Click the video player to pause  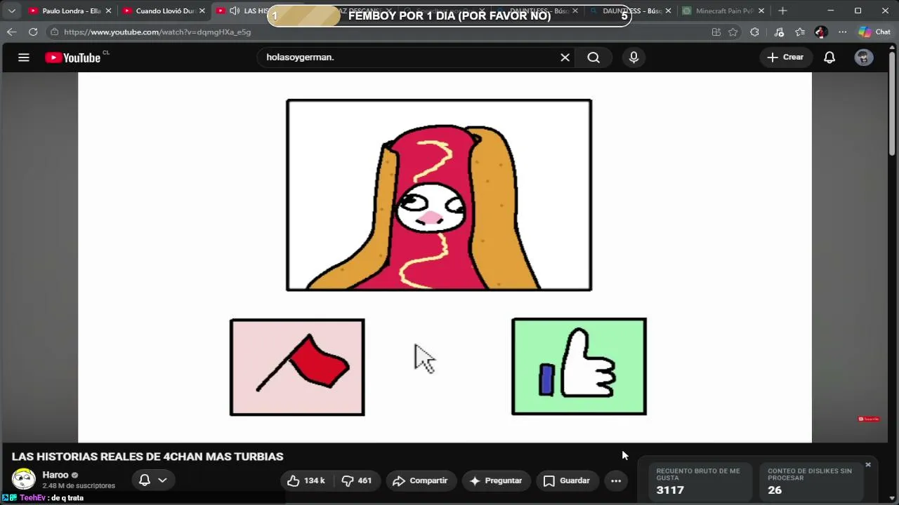445,257
